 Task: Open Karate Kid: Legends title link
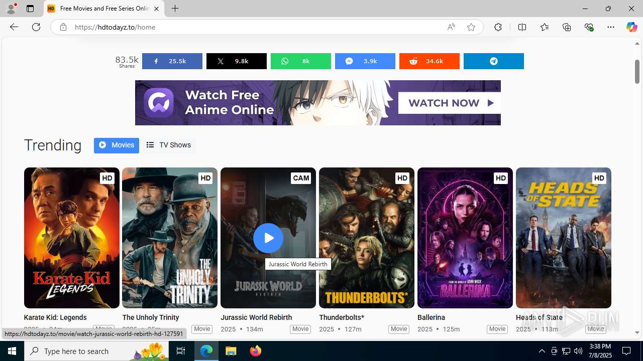tap(55, 317)
